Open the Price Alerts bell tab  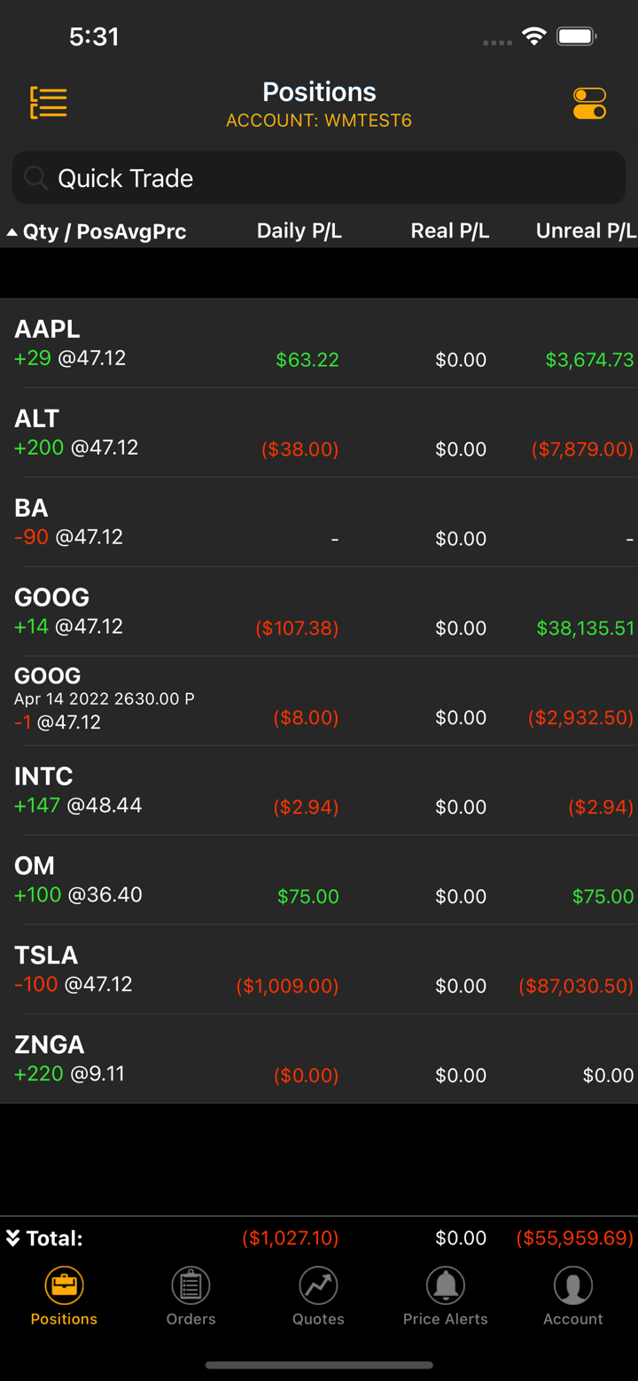click(x=445, y=1296)
